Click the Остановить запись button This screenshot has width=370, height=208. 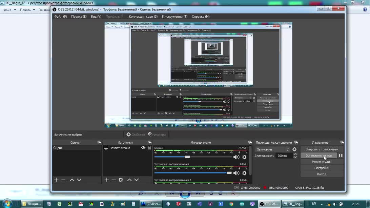pyautogui.click(x=319, y=155)
